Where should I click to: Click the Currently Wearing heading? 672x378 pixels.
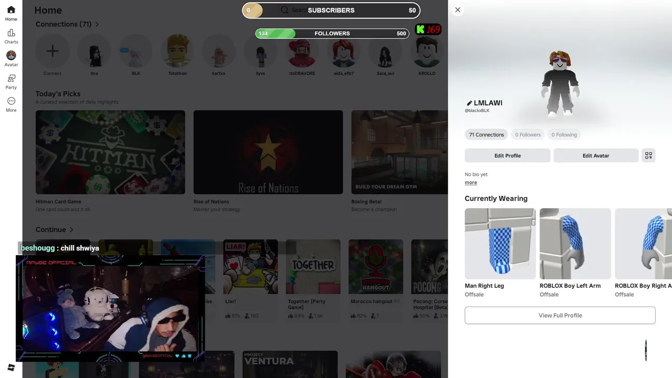496,198
